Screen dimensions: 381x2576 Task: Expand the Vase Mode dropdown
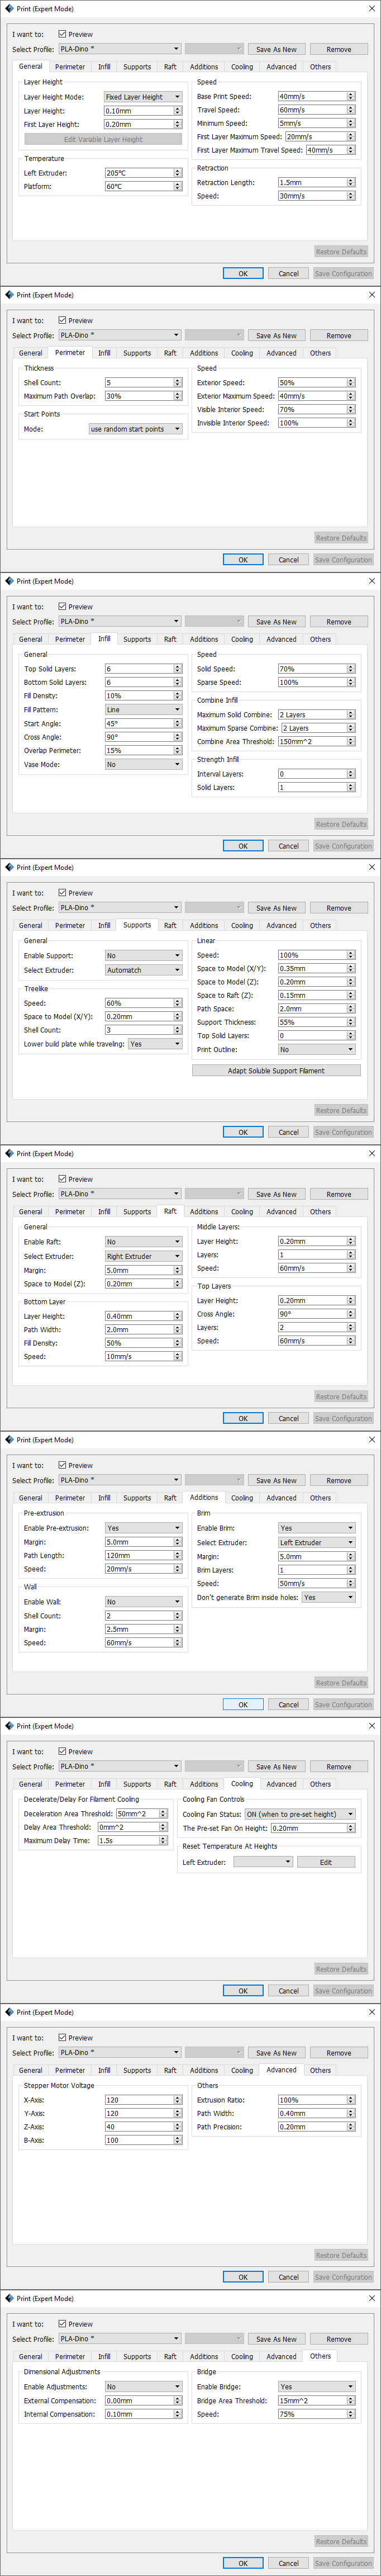[x=143, y=764]
